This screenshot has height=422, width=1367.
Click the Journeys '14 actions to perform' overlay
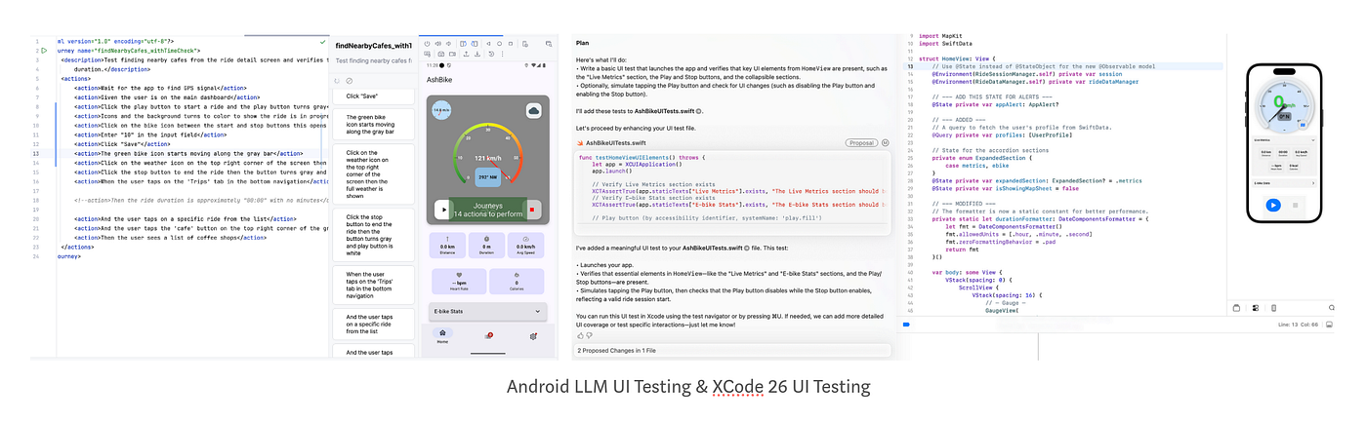coord(488,210)
